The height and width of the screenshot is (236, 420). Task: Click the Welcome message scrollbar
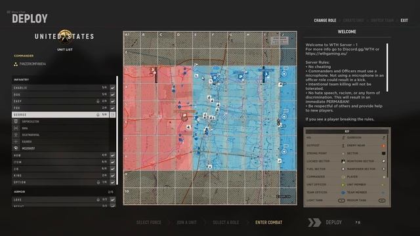(x=387, y=68)
